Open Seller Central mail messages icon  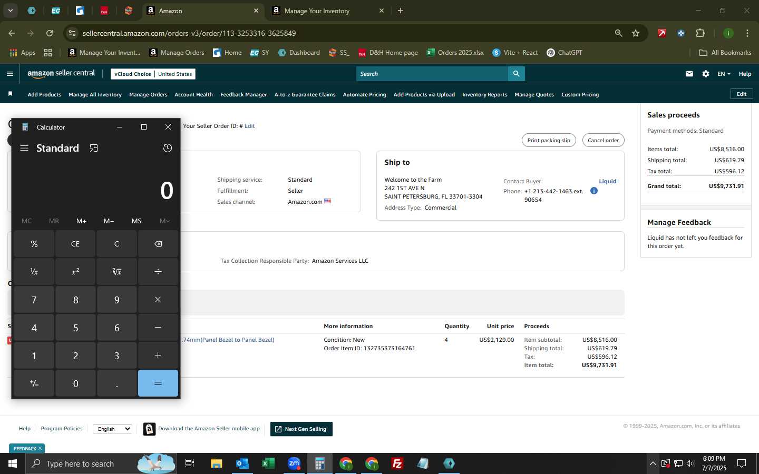689,74
